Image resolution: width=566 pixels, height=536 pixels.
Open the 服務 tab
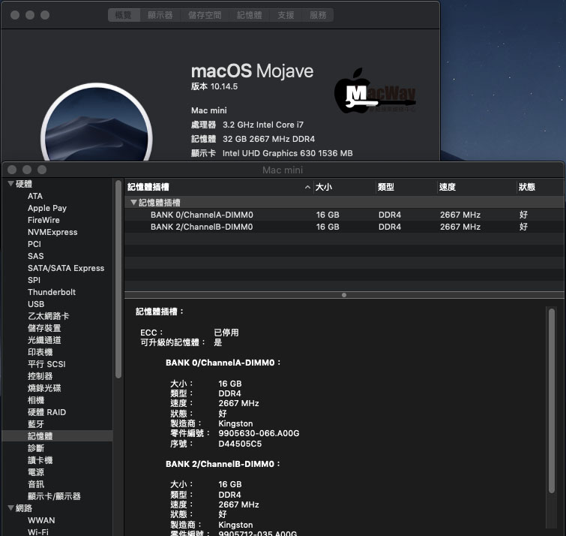coord(318,15)
